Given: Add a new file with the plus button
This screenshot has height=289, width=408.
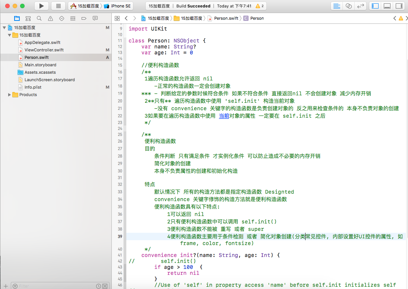Looking at the screenshot, I should (6, 286).
